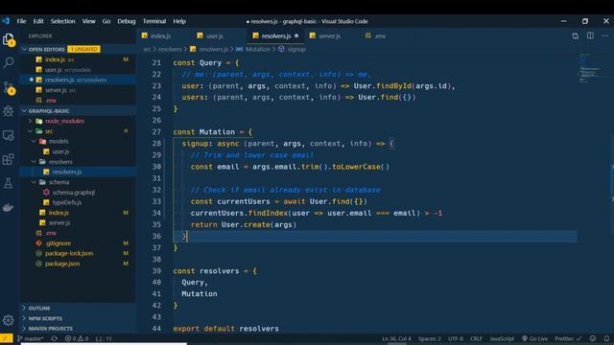
Task: Click the notification bell in status bar
Action: (606, 338)
